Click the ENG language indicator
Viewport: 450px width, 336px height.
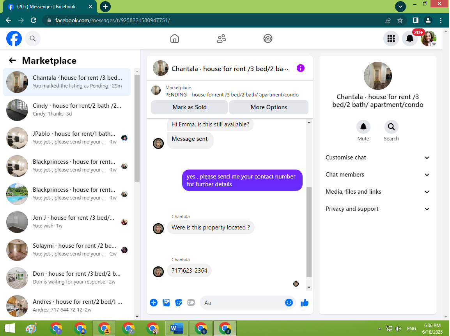click(411, 329)
